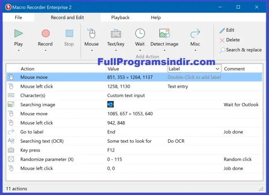269x195 pixels.
Task: Click the Outlook image thumbnail in Value column
Action: [x=110, y=105]
